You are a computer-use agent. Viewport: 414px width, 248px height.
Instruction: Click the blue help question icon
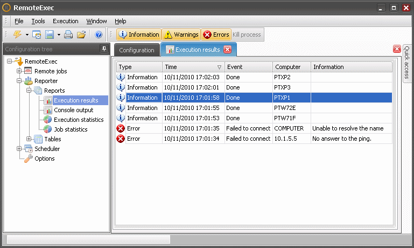pyautogui.click(x=99, y=35)
